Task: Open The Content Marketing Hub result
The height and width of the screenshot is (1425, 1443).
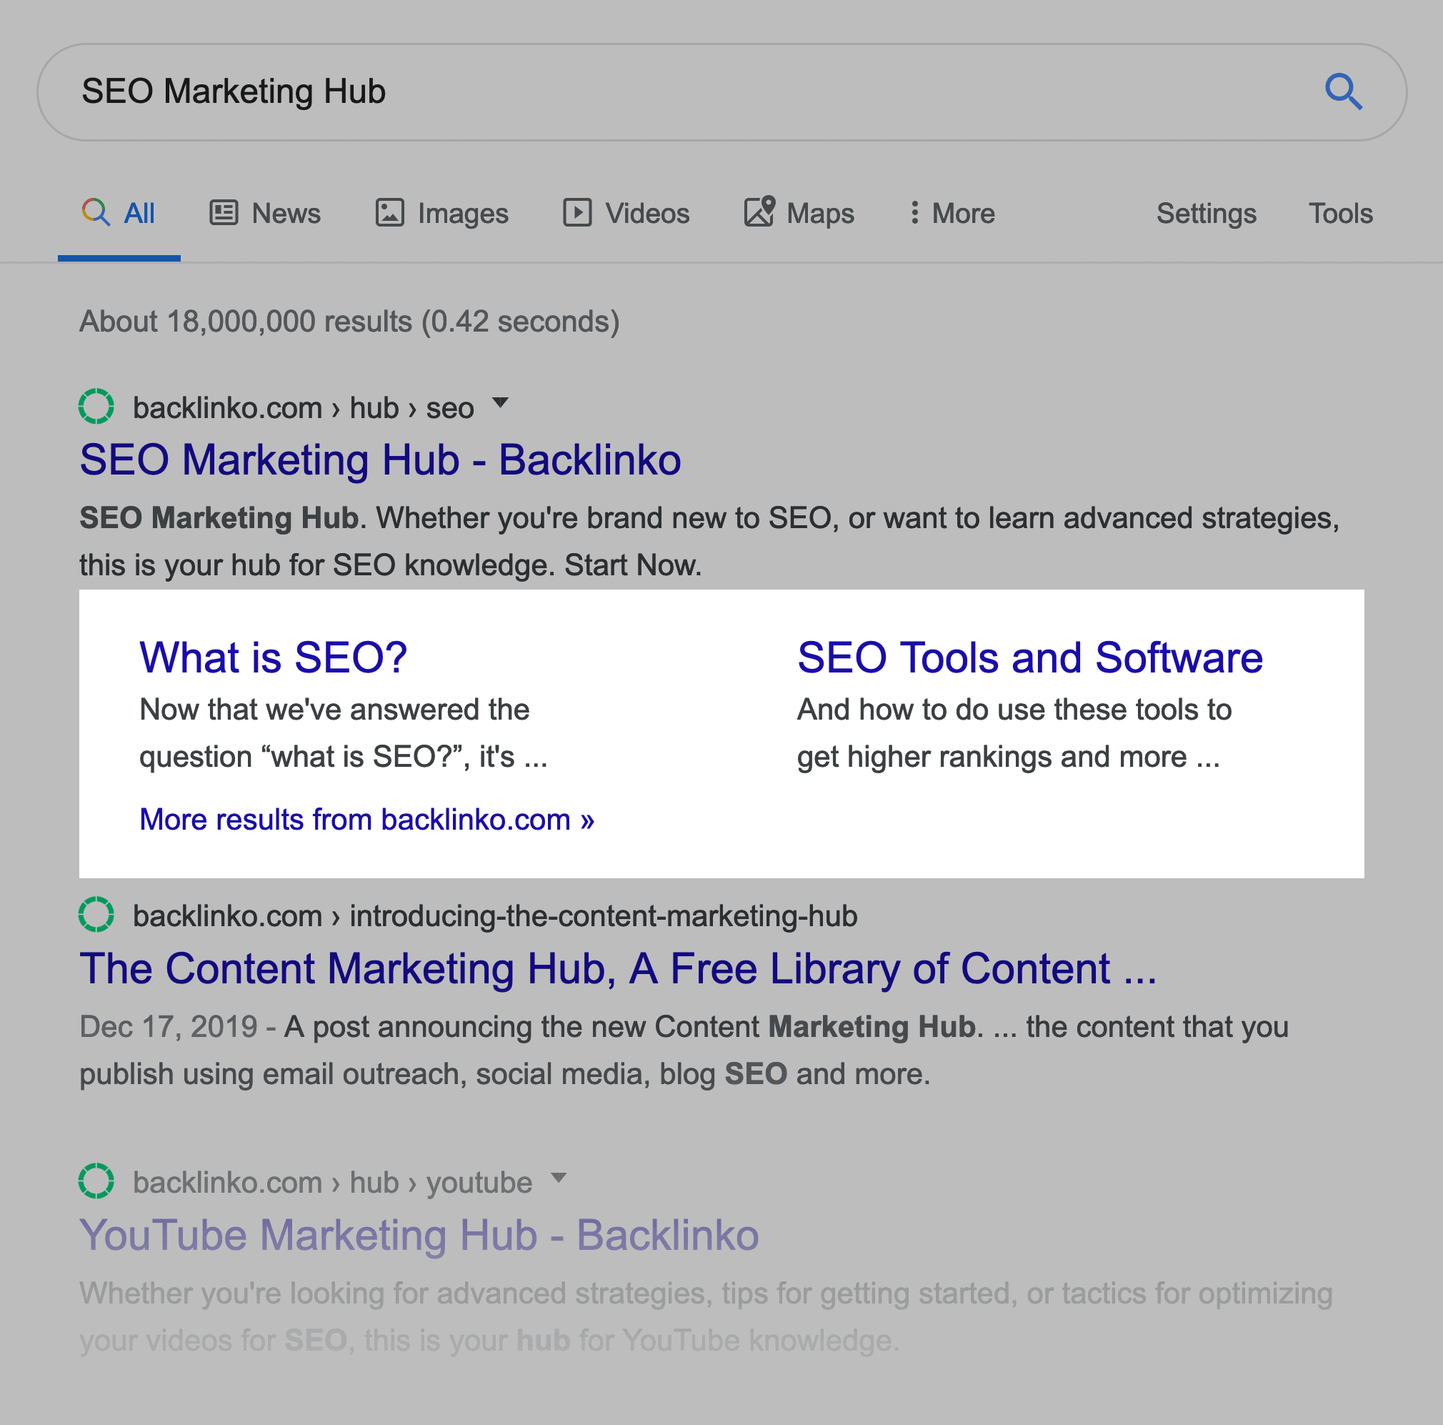Action: [618, 968]
